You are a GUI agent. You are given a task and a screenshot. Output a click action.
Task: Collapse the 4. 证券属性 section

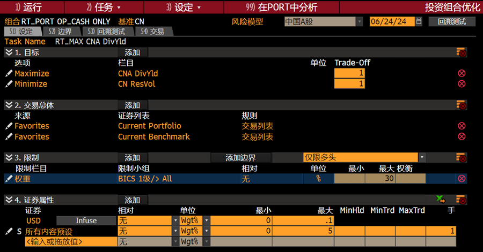[x=9, y=200]
